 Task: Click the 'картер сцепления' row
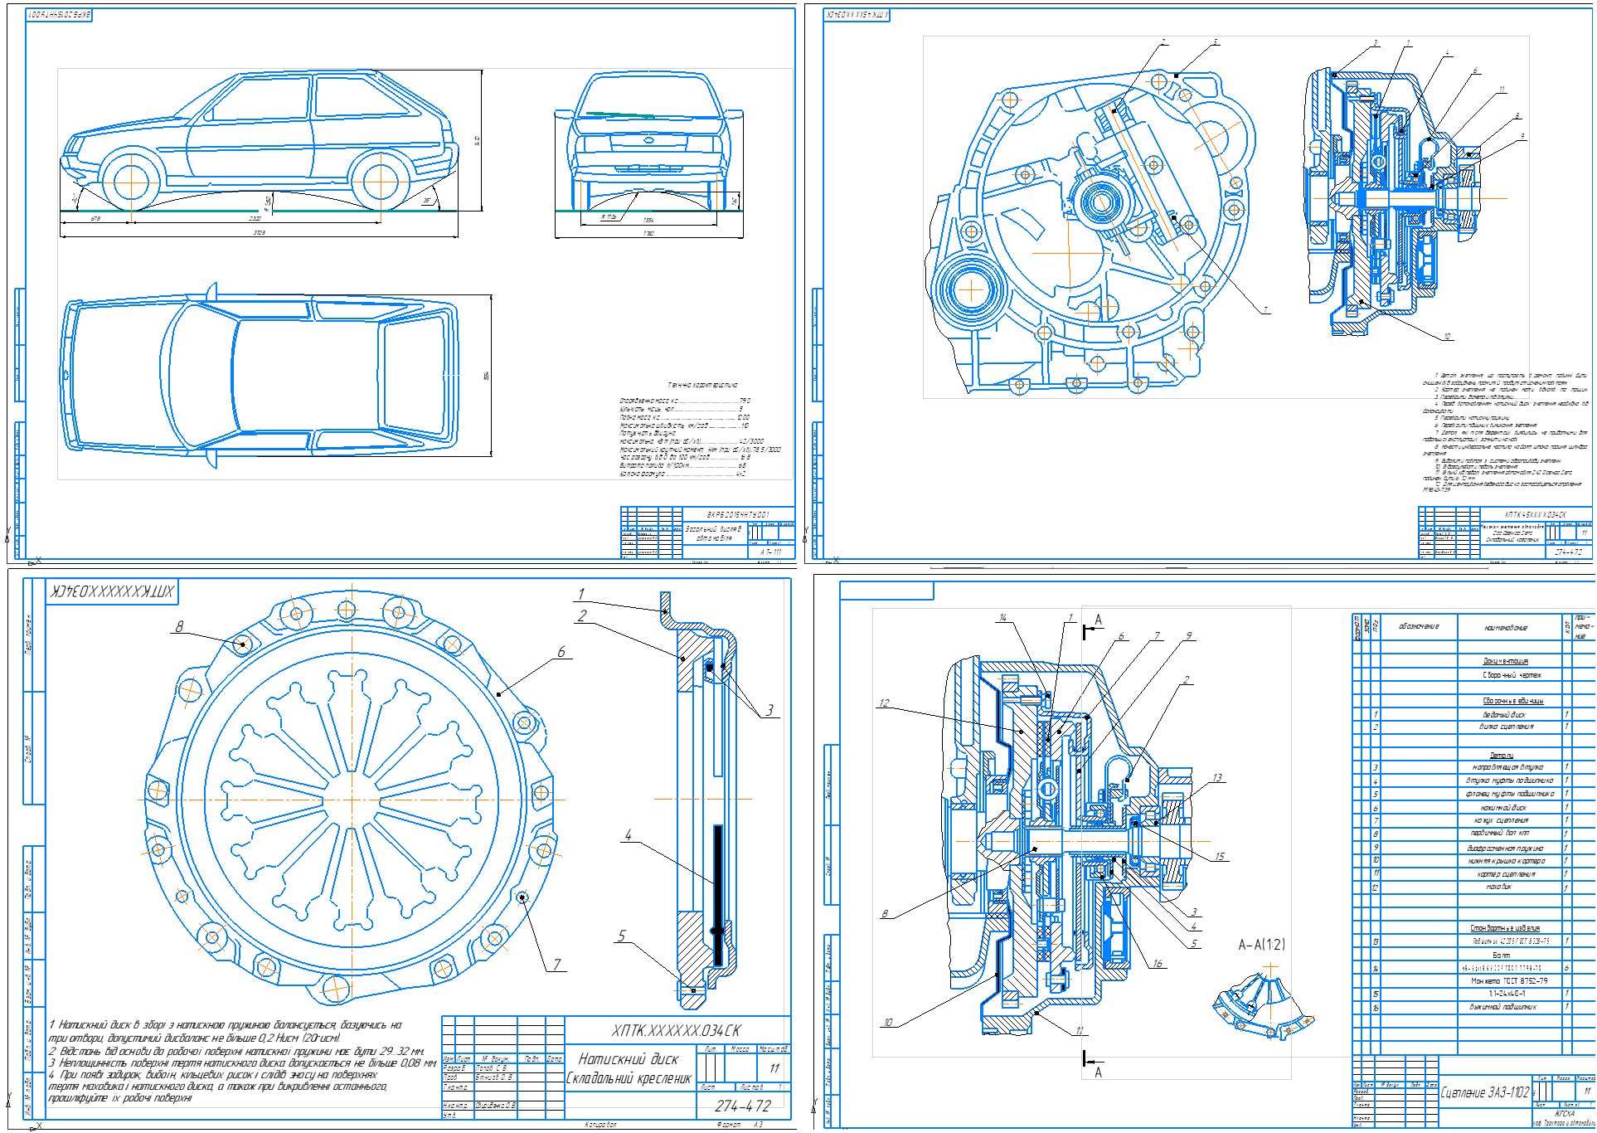tap(1505, 874)
